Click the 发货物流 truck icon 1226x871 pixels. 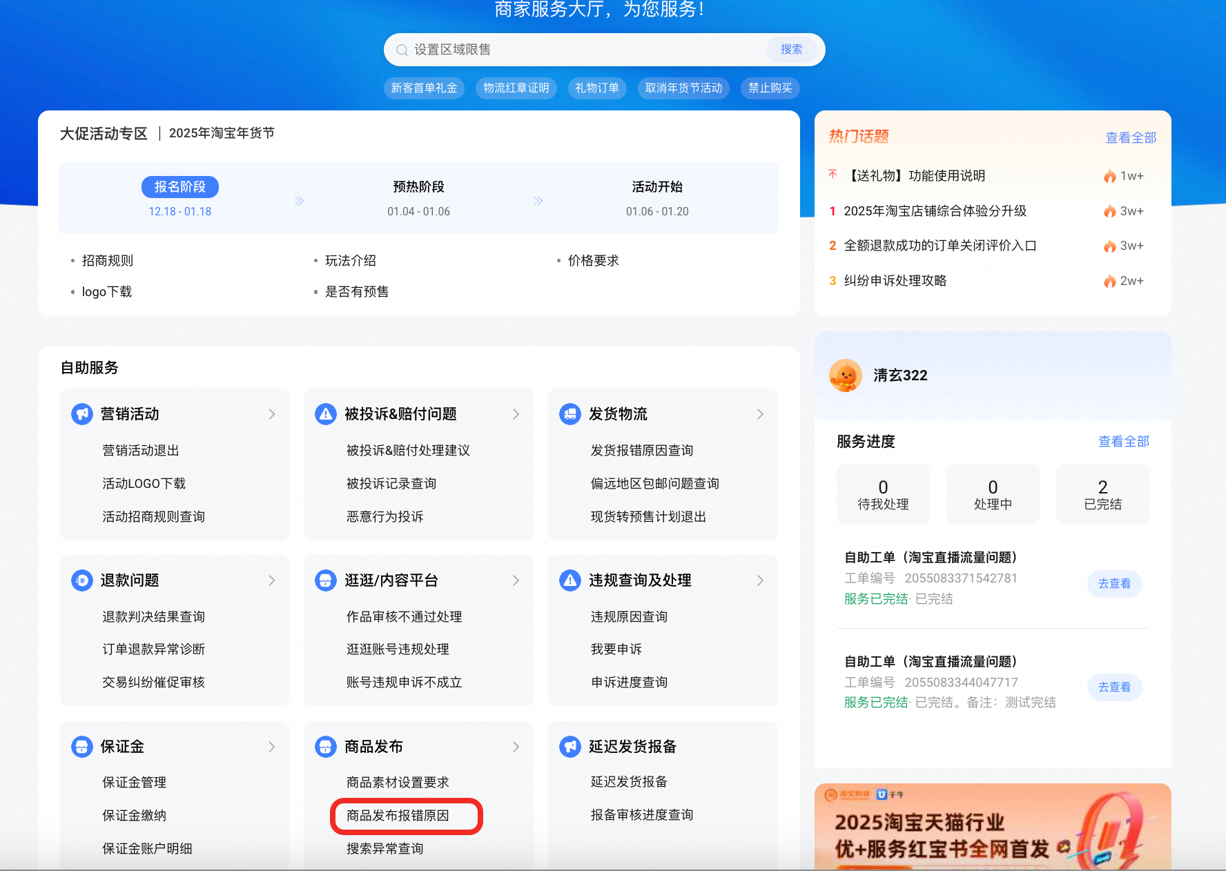pos(570,414)
